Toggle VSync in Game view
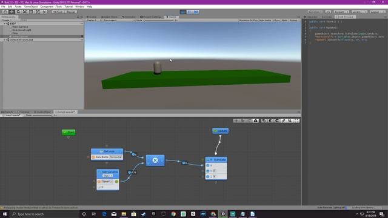 276,20
